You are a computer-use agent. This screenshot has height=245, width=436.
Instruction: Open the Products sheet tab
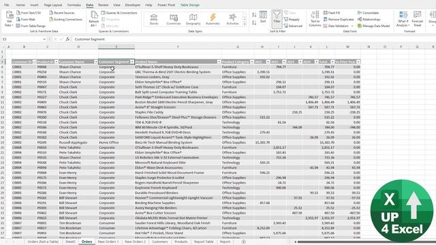[x=181, y=242]
